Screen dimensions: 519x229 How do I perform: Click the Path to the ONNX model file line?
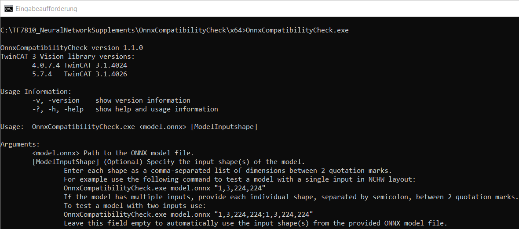(x=113, y=153)
